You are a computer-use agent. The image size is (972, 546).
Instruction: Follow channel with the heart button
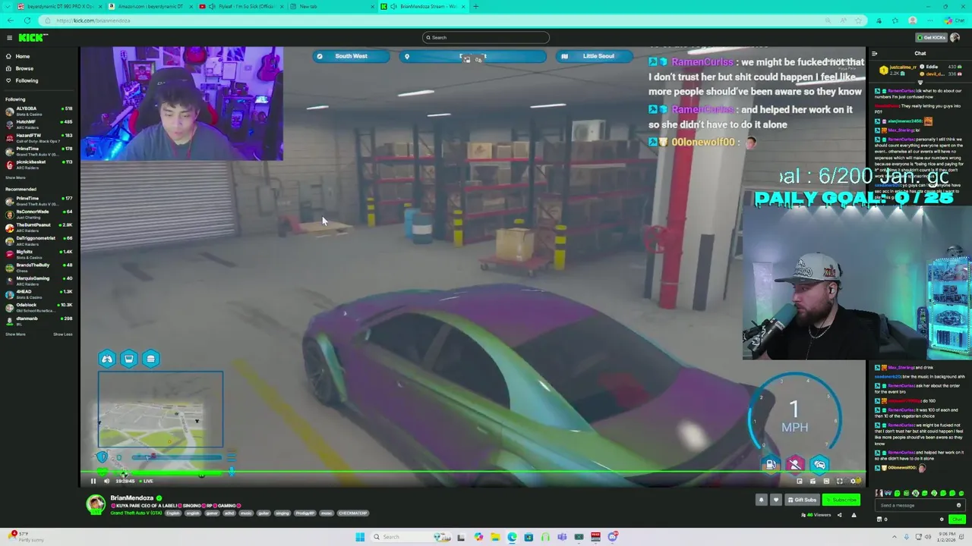(x=775, y=500)
